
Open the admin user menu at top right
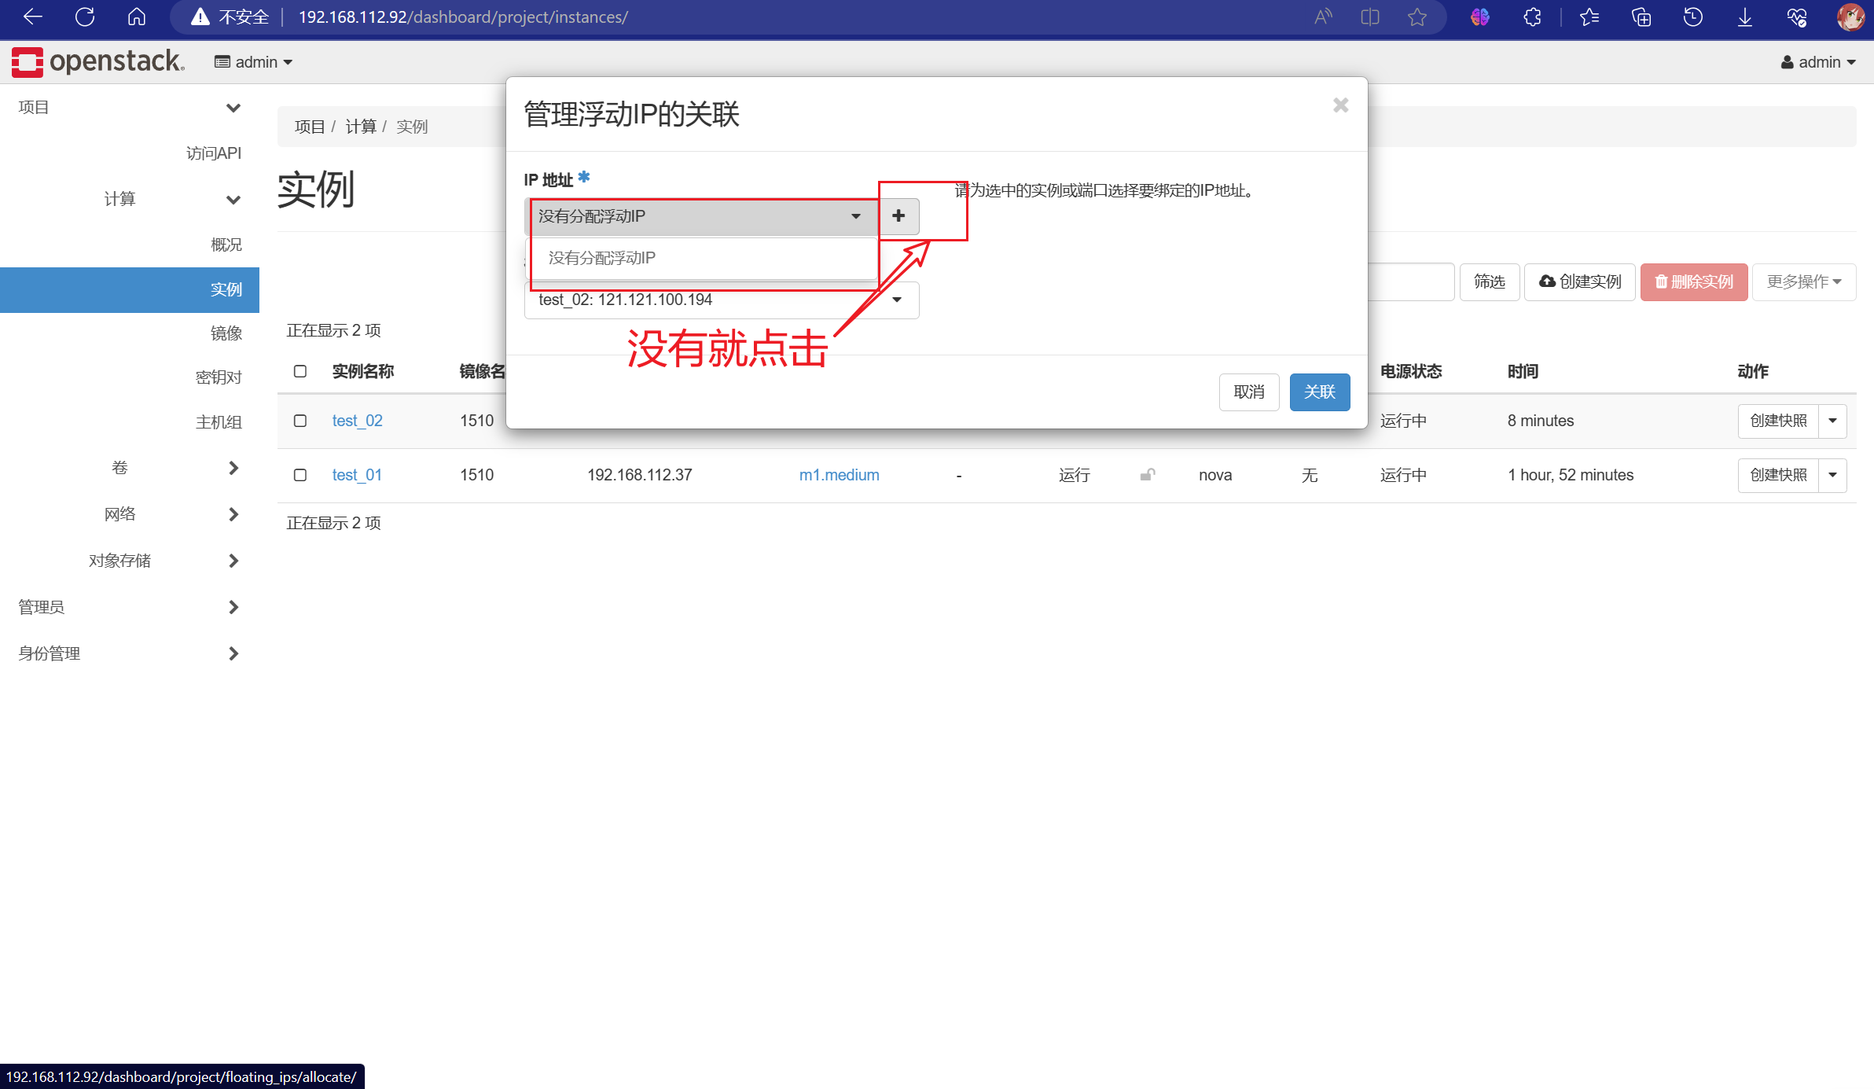point(1817,61)
